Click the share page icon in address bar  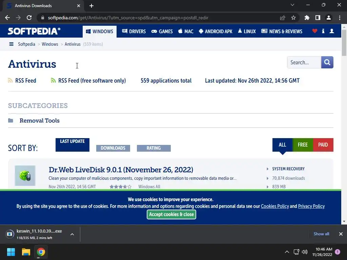282,18
